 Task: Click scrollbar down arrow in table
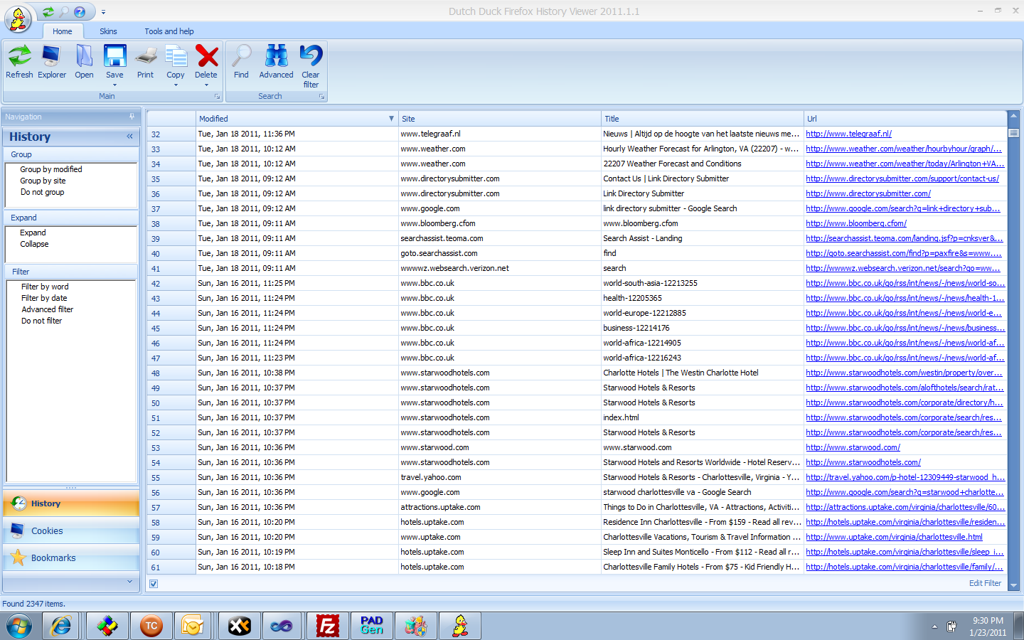pyautogui.click(x=1014, y=586)
